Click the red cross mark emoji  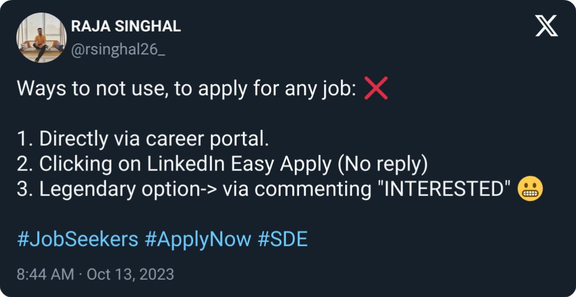(376, 89)
